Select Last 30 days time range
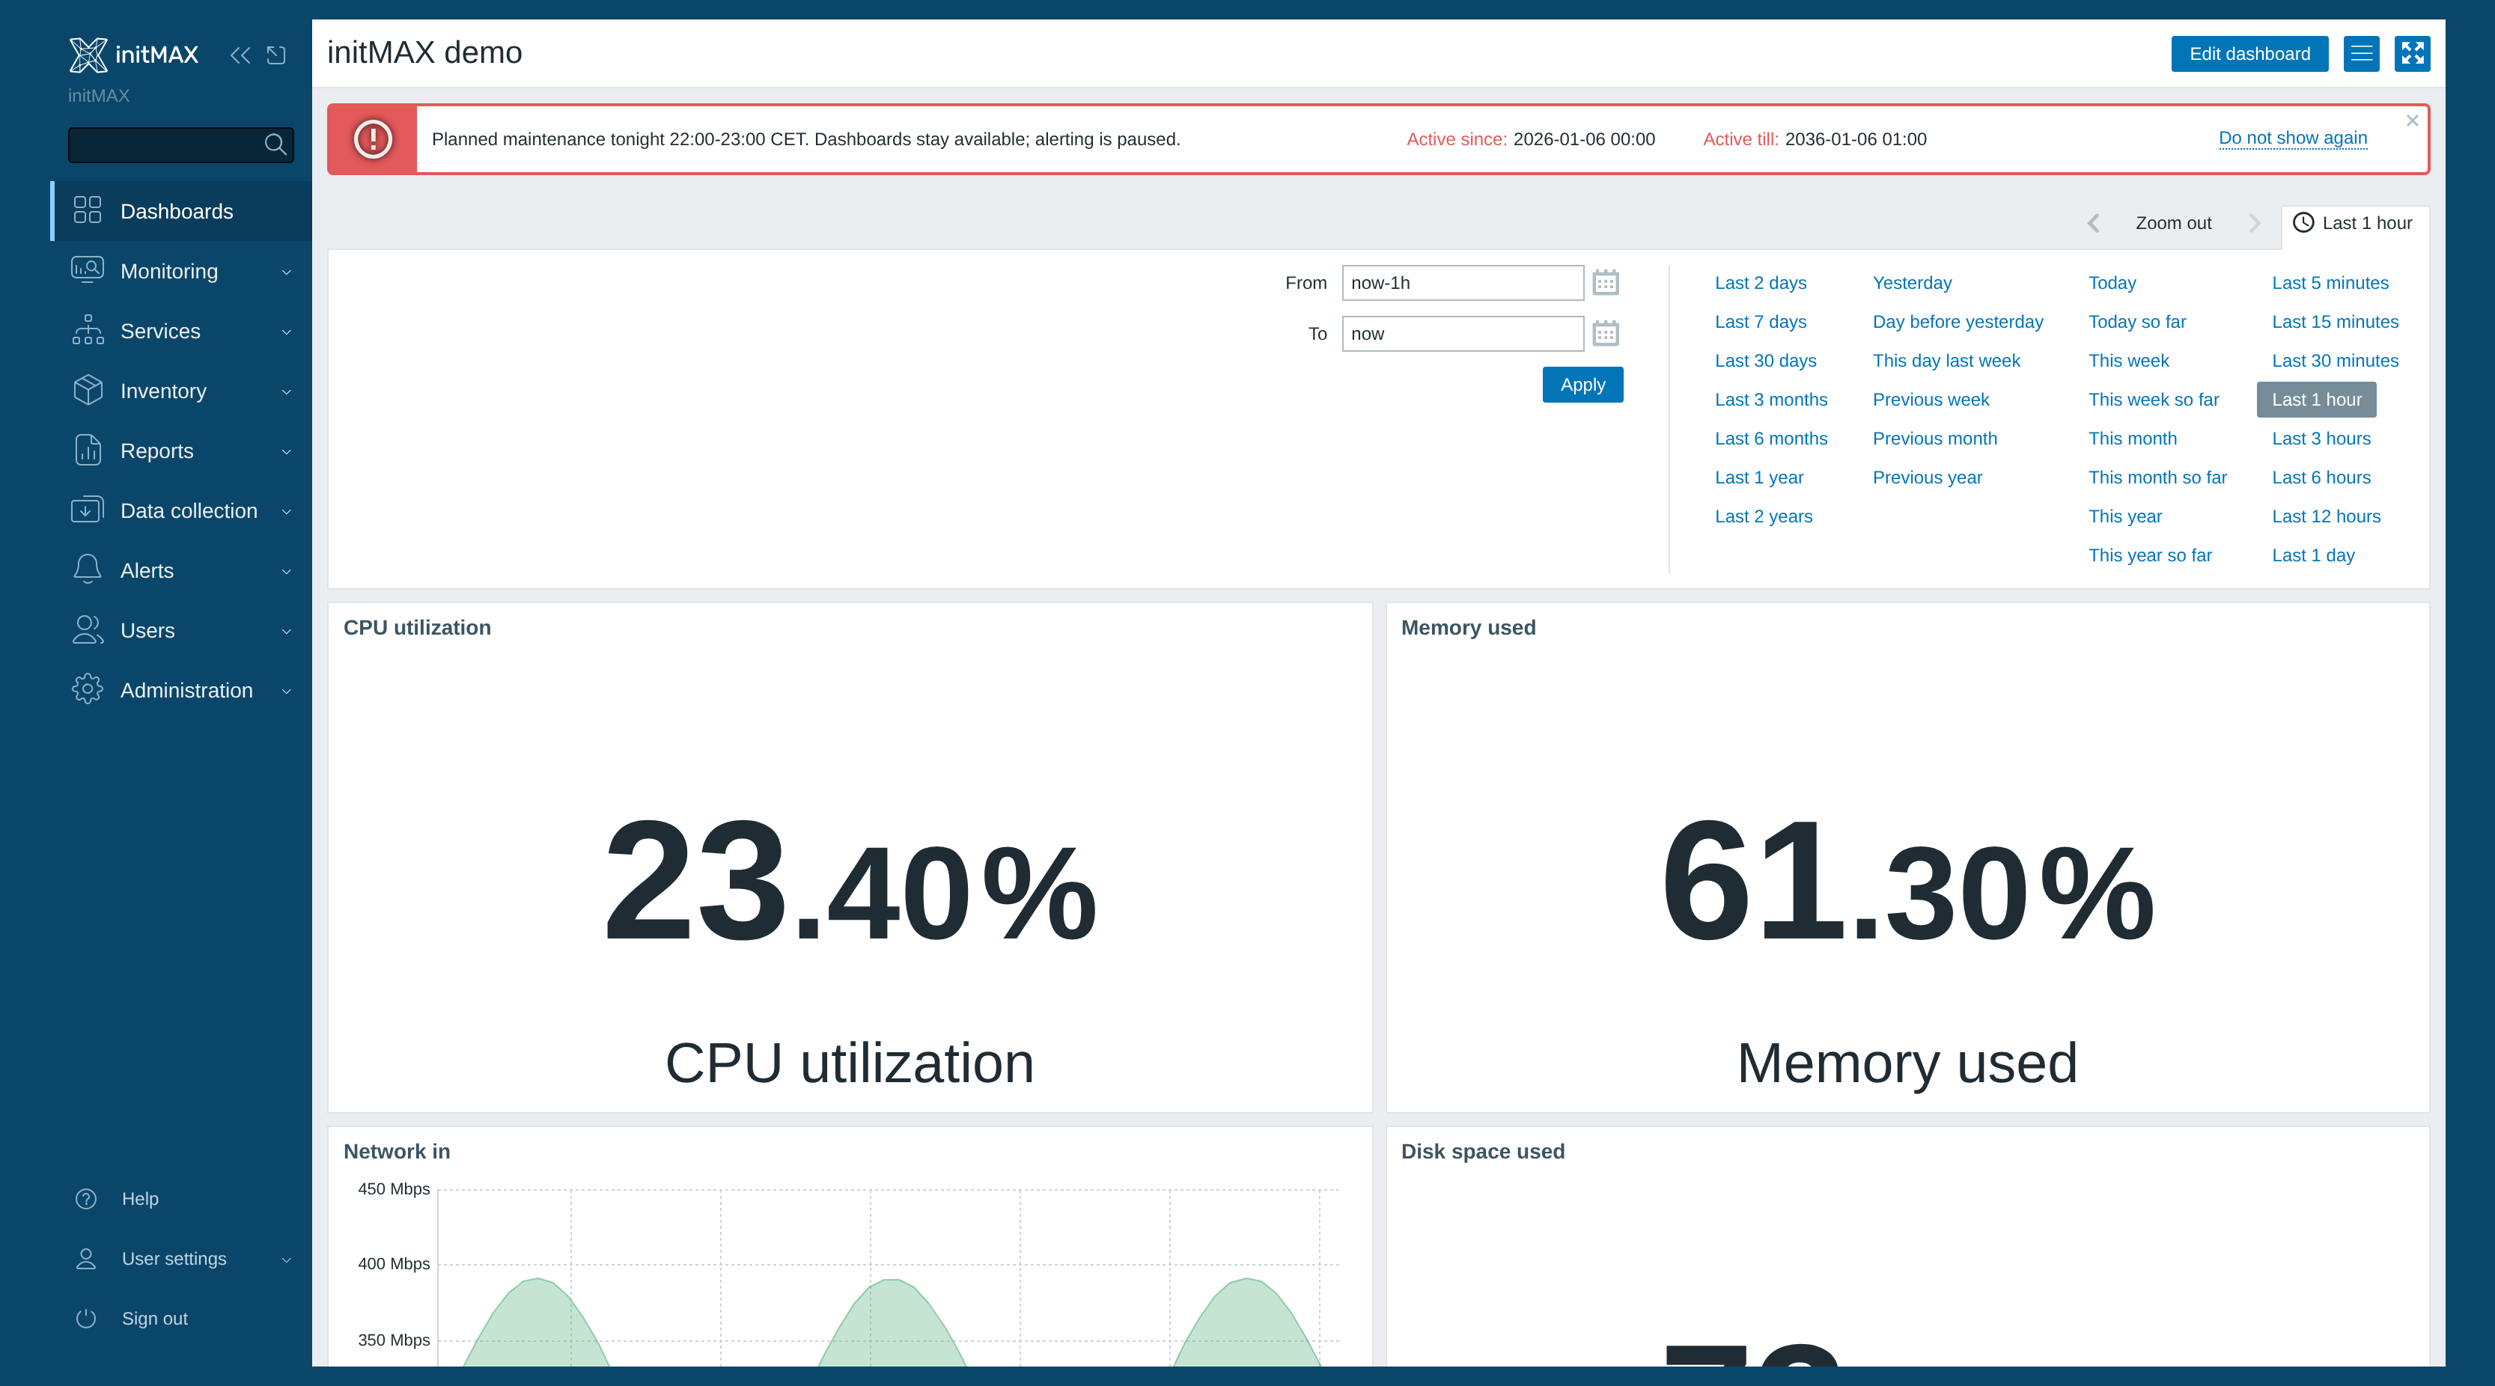 pos(1764,360)
